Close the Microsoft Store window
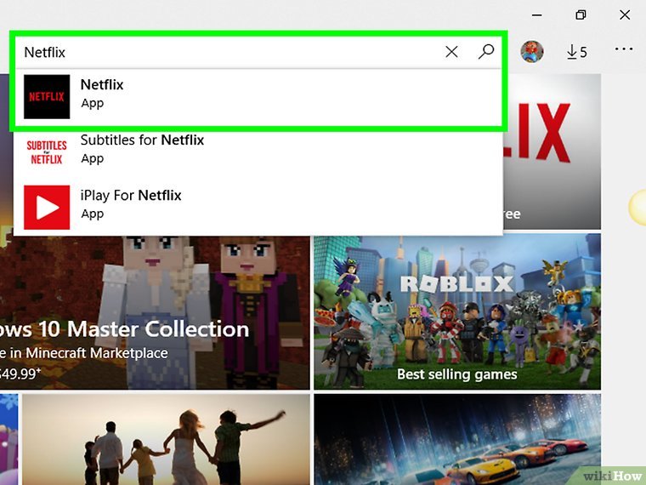Image resolution: width=646 pixels, height=485 pixels. pos(625,15)
